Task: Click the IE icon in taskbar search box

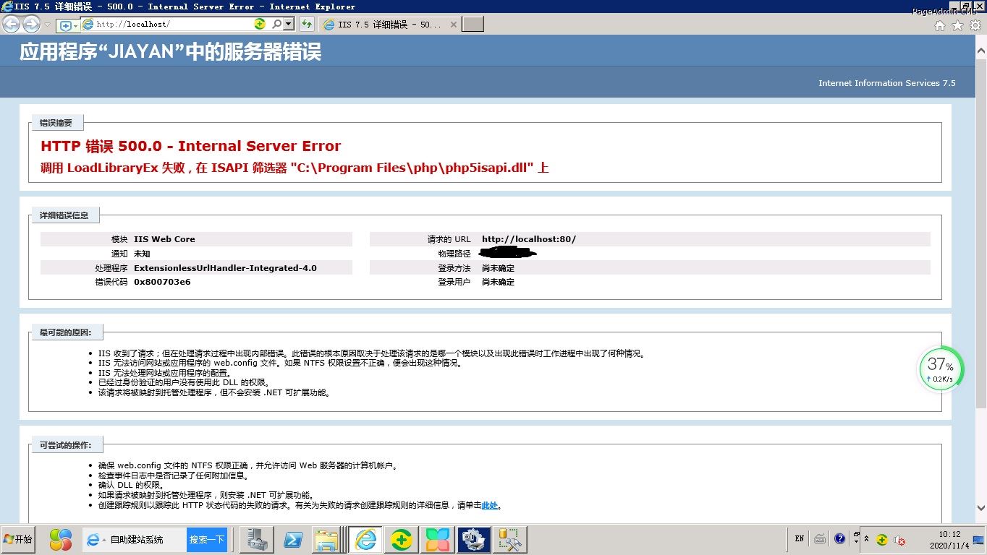Action: [x=93, y=540]
